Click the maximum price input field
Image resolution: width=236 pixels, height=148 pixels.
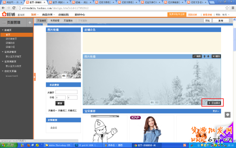(x=72, y=97)
